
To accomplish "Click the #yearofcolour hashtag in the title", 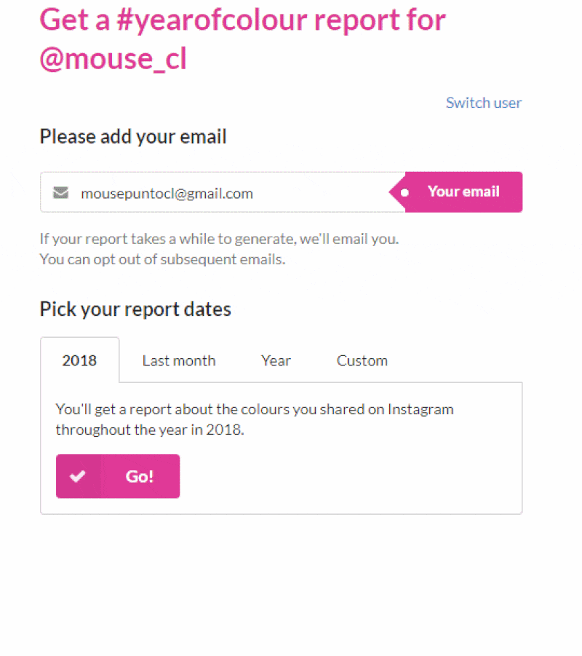I will coord(212,20).
